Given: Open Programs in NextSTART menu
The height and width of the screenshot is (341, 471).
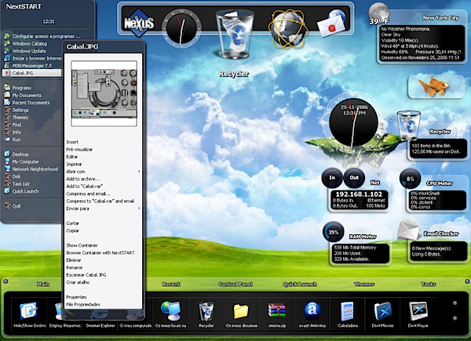Looking at the screenshot, I should coord(22,88).
